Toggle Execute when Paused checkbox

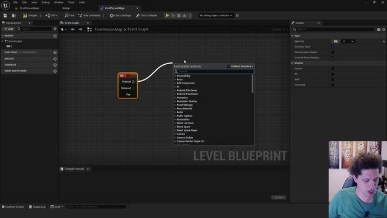coord(333,52)
